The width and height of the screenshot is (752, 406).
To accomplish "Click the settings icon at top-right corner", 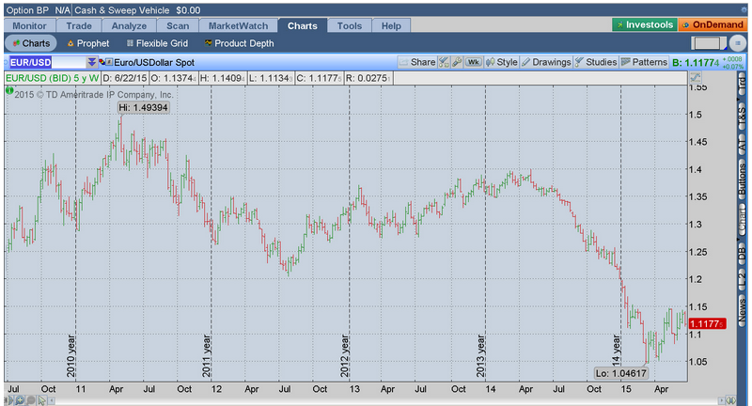I will point(744,10).
